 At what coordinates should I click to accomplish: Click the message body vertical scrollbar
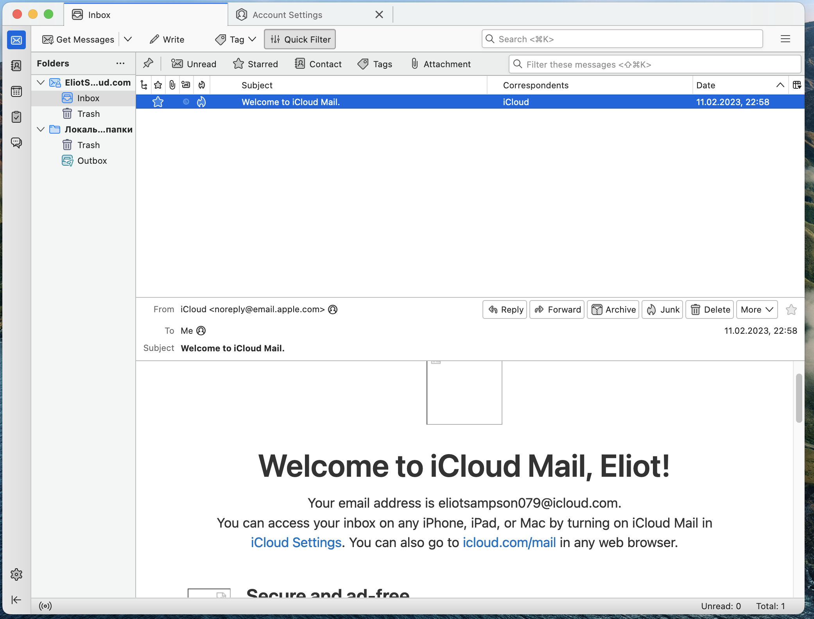[x=799, y=398]
